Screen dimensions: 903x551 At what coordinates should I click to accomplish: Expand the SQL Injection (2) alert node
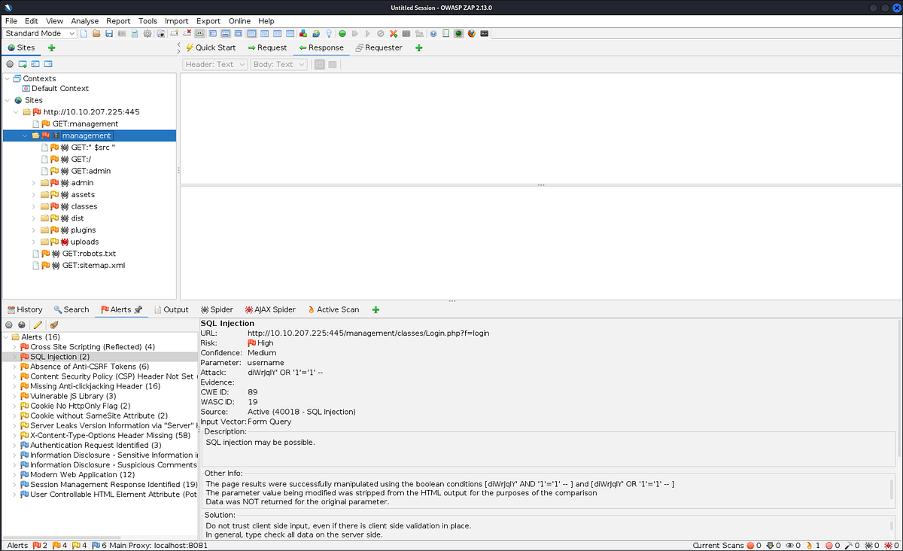(14, 357)
